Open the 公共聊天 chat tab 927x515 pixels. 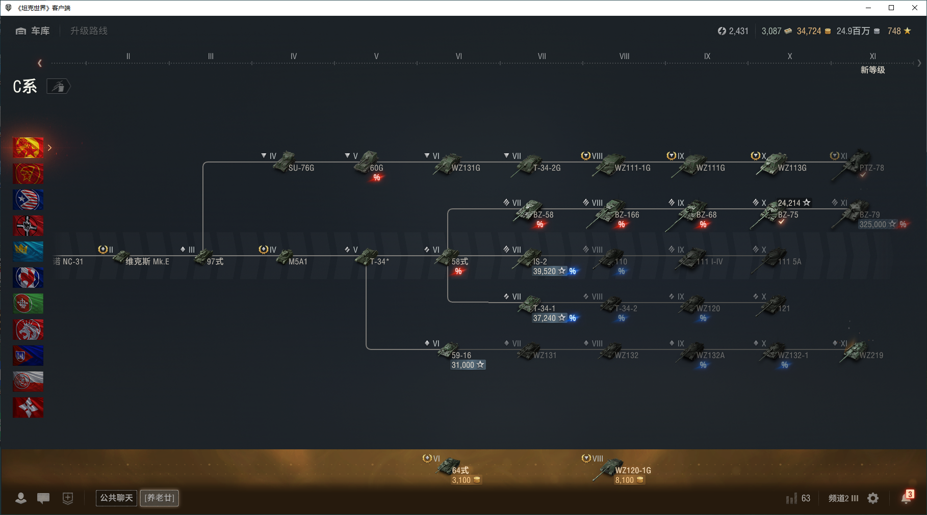coord(116,498)
